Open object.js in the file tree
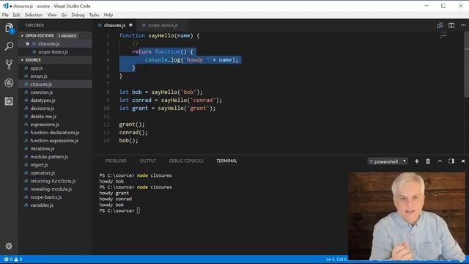This screenshot has width=469, height=264. pos(56,165)
